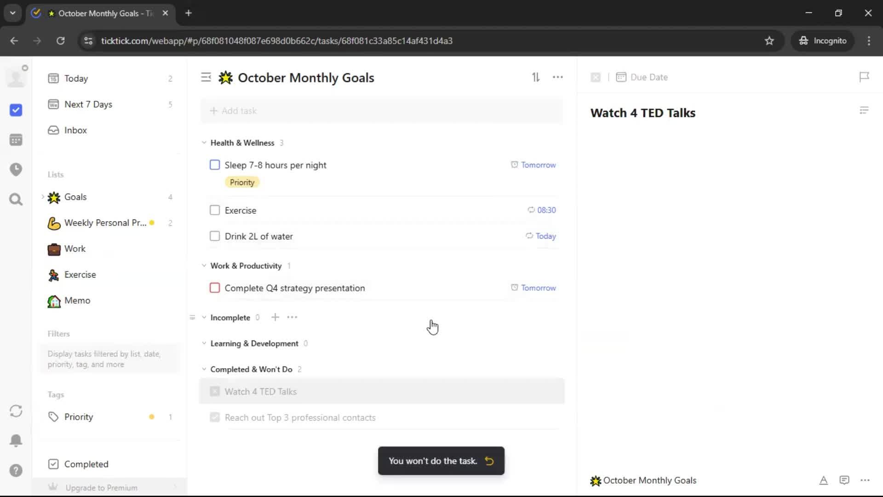Image resolution: width=883 pixels, height=497 pixels.
Task: Check off Sleep 7-8 hours per night
Action: pyautogui.click(x=215, y=165)
